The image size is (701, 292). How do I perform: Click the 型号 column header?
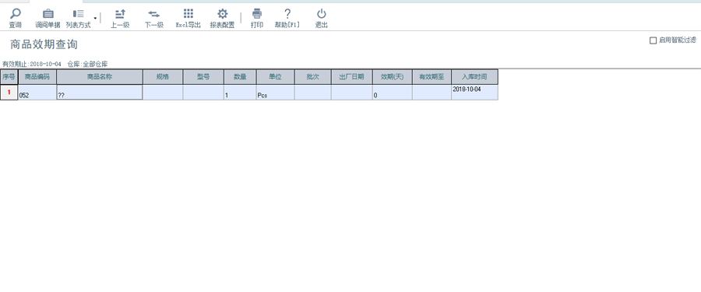(x=203, y=77)
